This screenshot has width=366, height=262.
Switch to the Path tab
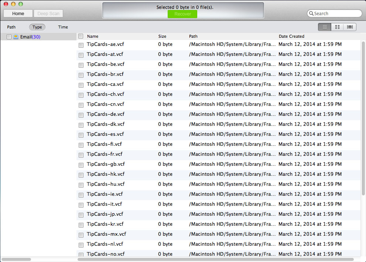pos(11,27)
